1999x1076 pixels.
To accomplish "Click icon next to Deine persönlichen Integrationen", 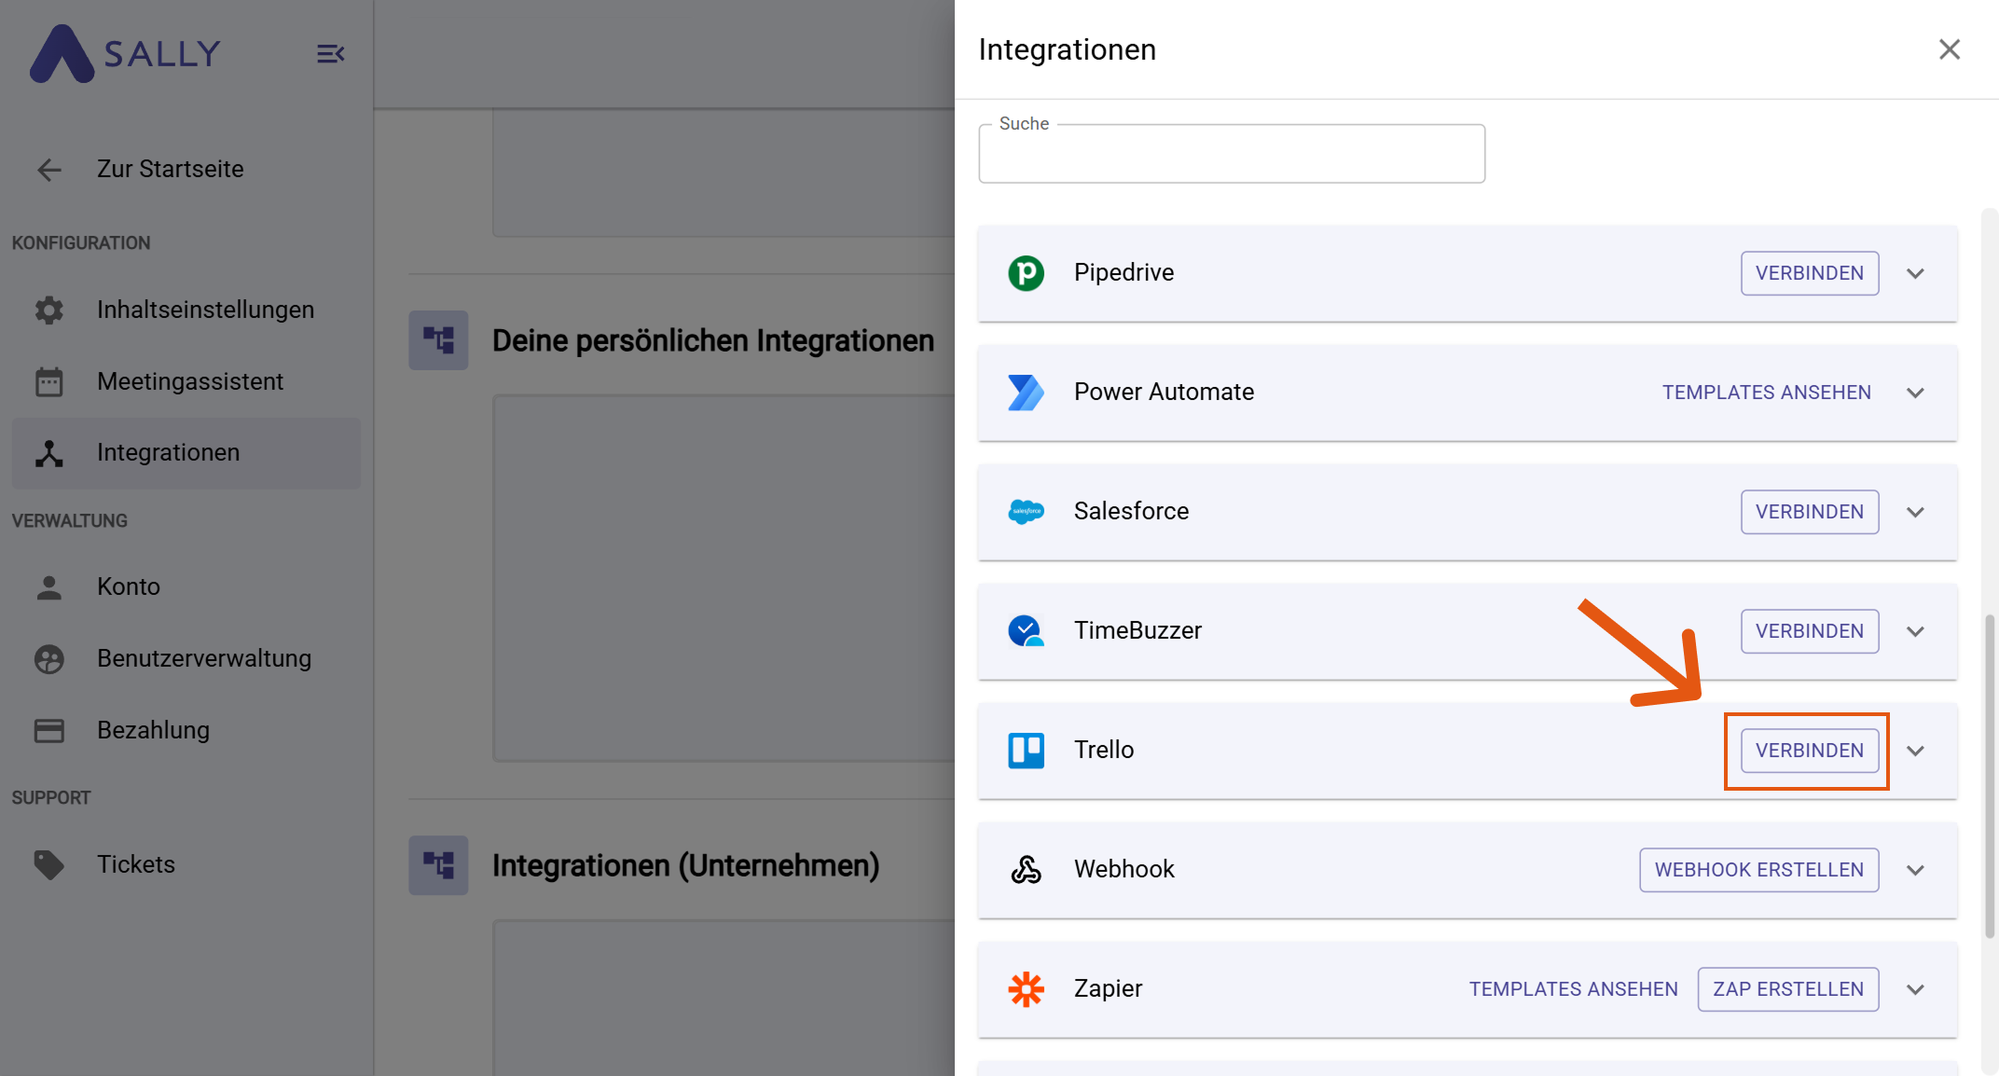I will pyautogui.click(x=438, y=340).
